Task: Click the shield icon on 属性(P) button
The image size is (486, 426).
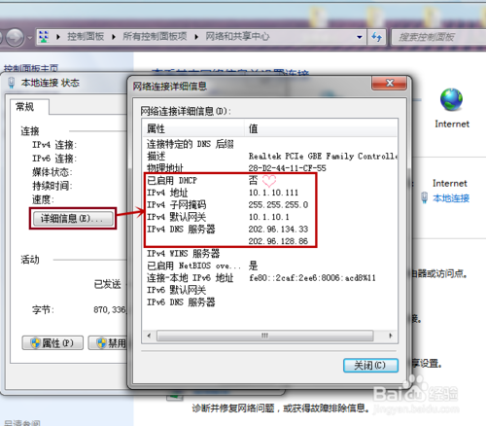Action: (35, 343)
